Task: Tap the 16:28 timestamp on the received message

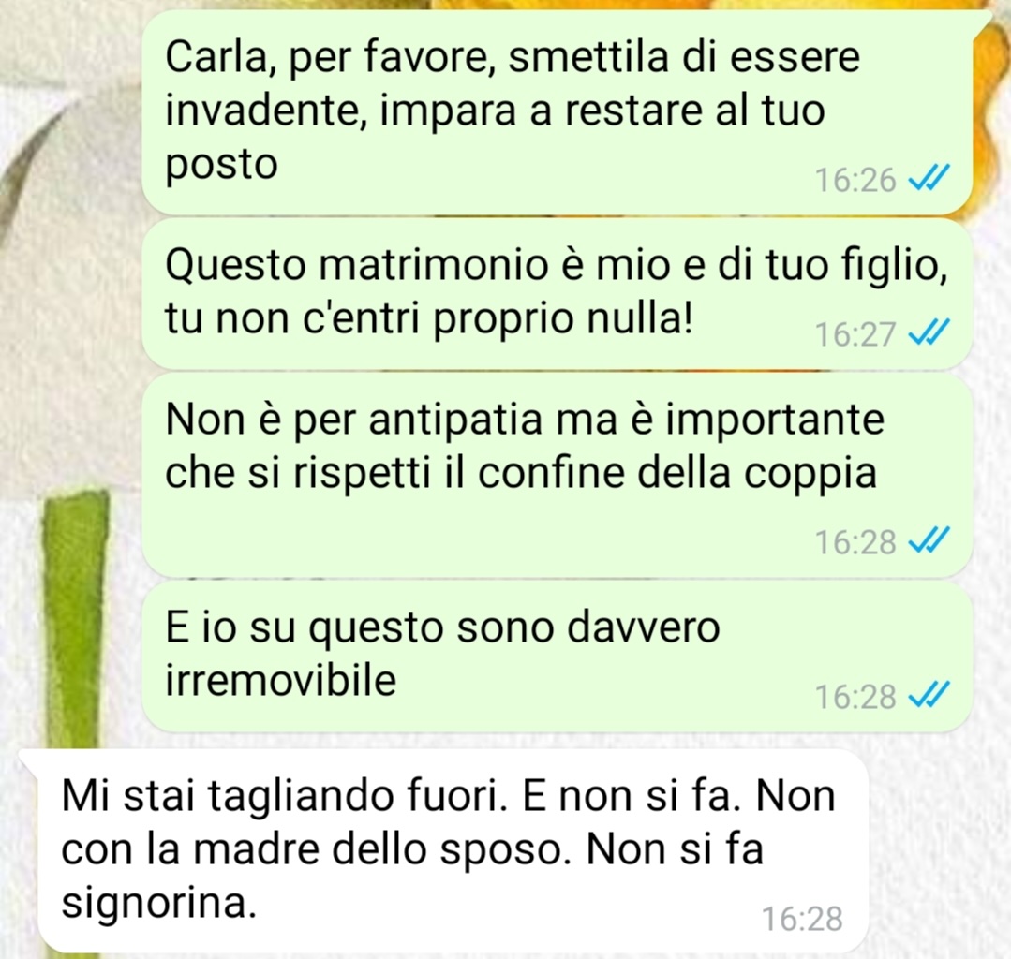Action: (x=802, y=919)
